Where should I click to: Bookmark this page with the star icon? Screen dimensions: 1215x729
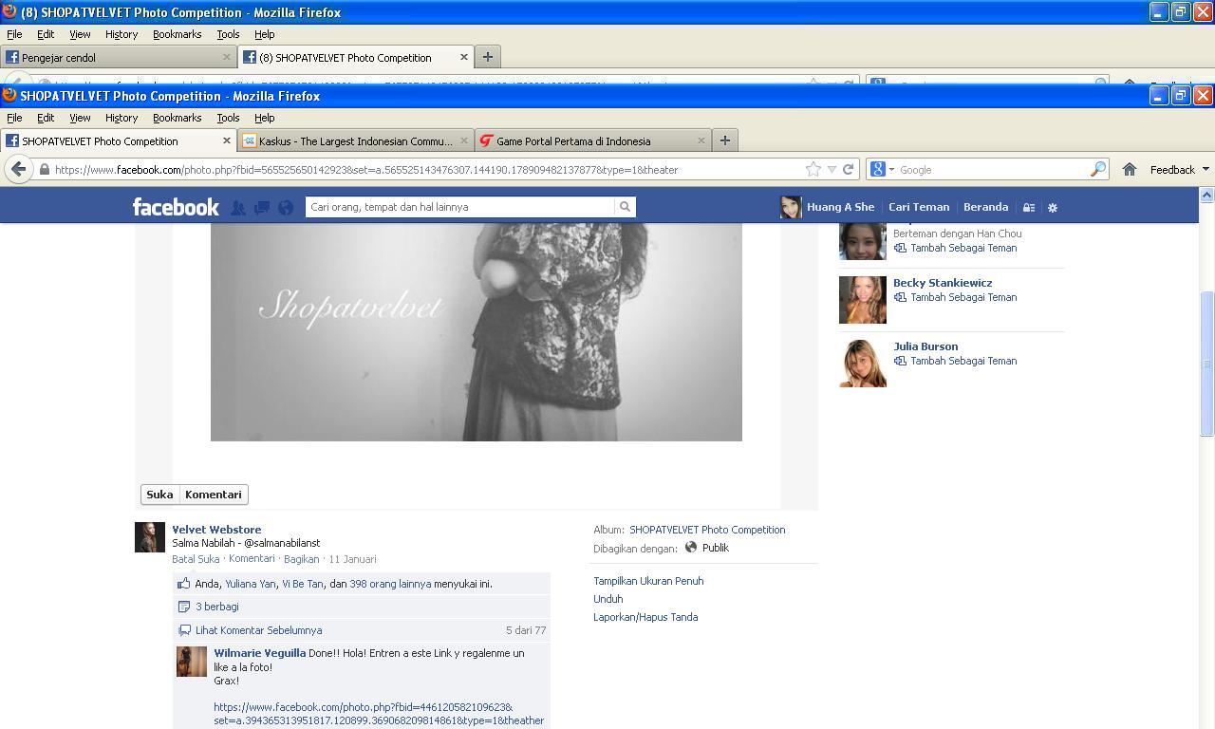pyautogui.click(x=813, y=169)
